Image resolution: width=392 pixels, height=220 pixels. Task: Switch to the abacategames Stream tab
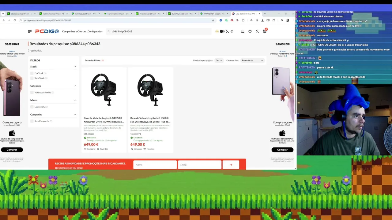coord(21,14)
